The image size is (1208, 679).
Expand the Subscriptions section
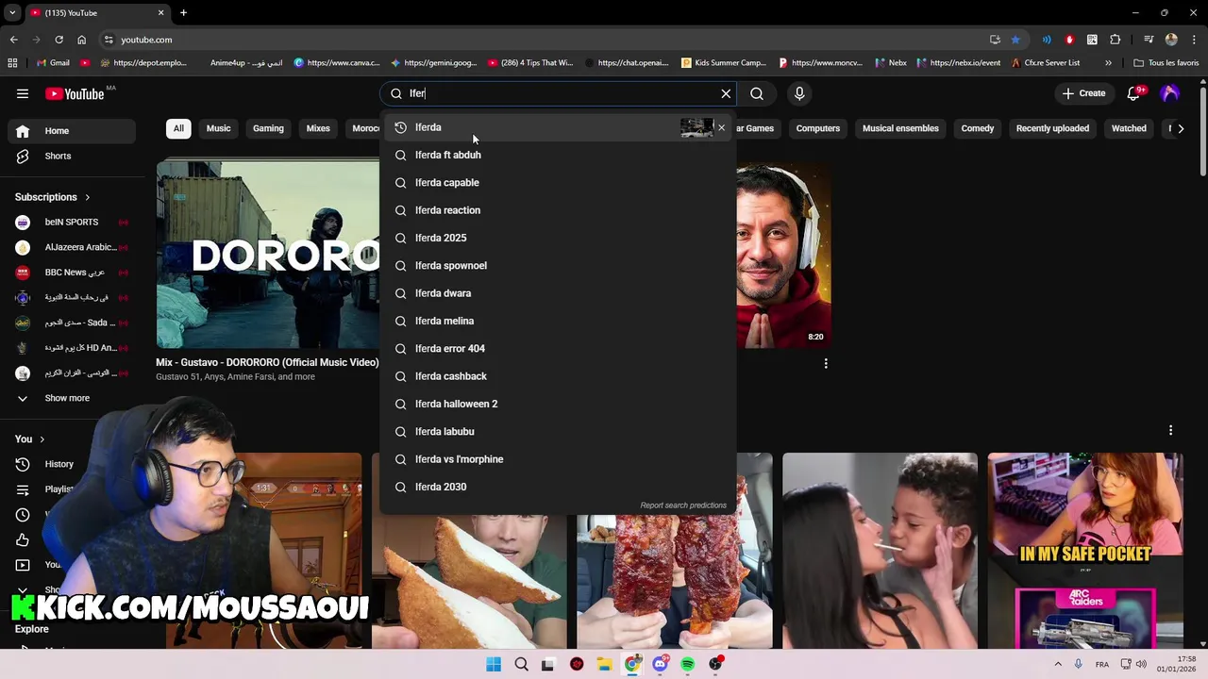[53, 197]
